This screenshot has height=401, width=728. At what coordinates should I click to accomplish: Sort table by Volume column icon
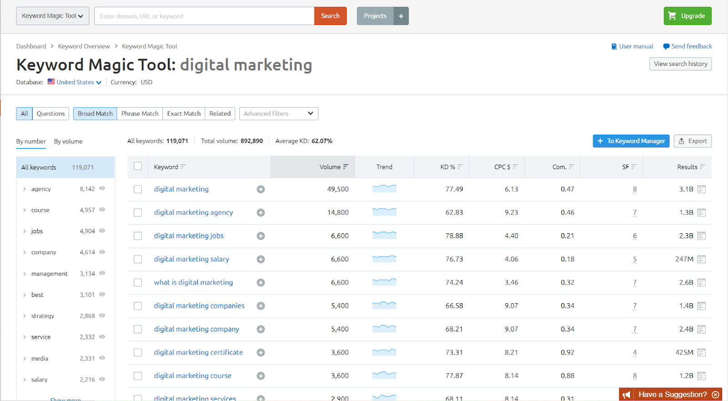click(x=346, y=167)
